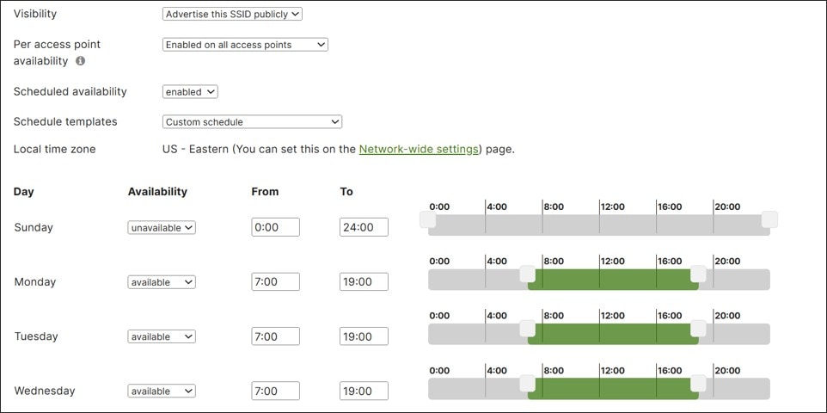
Task: Click the info icon beside Per access point availability
Action: click(80, 61)
